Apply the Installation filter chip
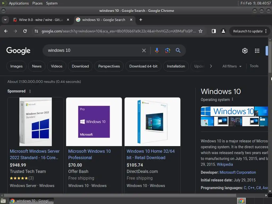272x204 pixels. (x=176, y=66)
